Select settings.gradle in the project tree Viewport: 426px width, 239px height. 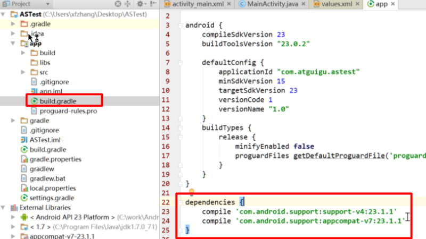click(x=52, y=198)
